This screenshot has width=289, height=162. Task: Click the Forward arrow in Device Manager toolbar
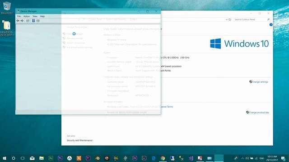[x=22, y=21]
